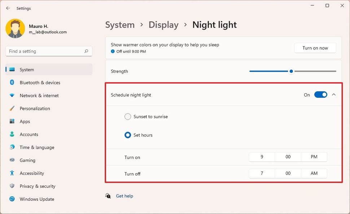Go to Accounts settings

29,134
